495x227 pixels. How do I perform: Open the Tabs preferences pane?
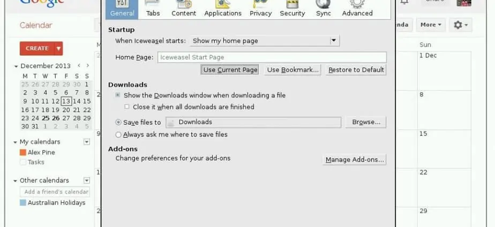153,9
